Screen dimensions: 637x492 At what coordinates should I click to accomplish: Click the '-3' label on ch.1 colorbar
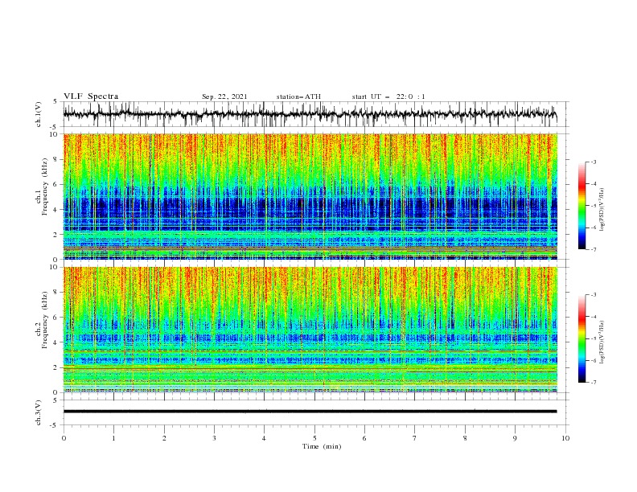(593, 162)
